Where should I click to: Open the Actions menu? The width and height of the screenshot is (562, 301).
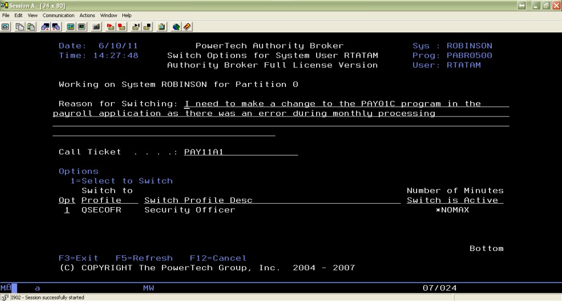[x=87, y=15]
